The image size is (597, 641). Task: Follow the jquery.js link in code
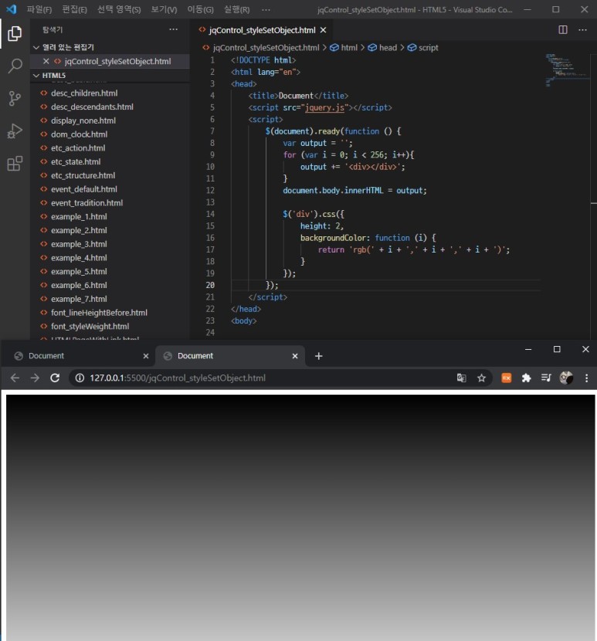point(324,107)
